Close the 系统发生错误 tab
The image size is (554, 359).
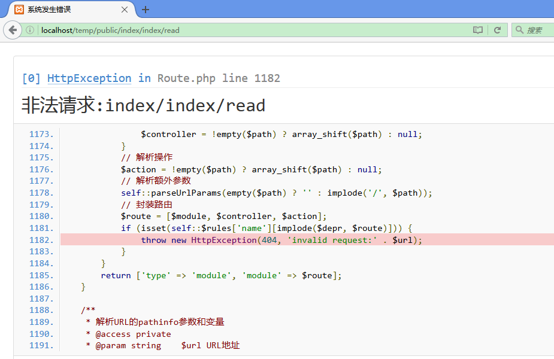coord(125,10)
